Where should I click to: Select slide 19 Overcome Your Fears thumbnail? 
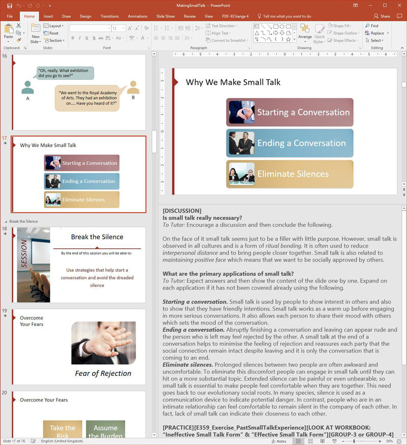click(78, 347)
